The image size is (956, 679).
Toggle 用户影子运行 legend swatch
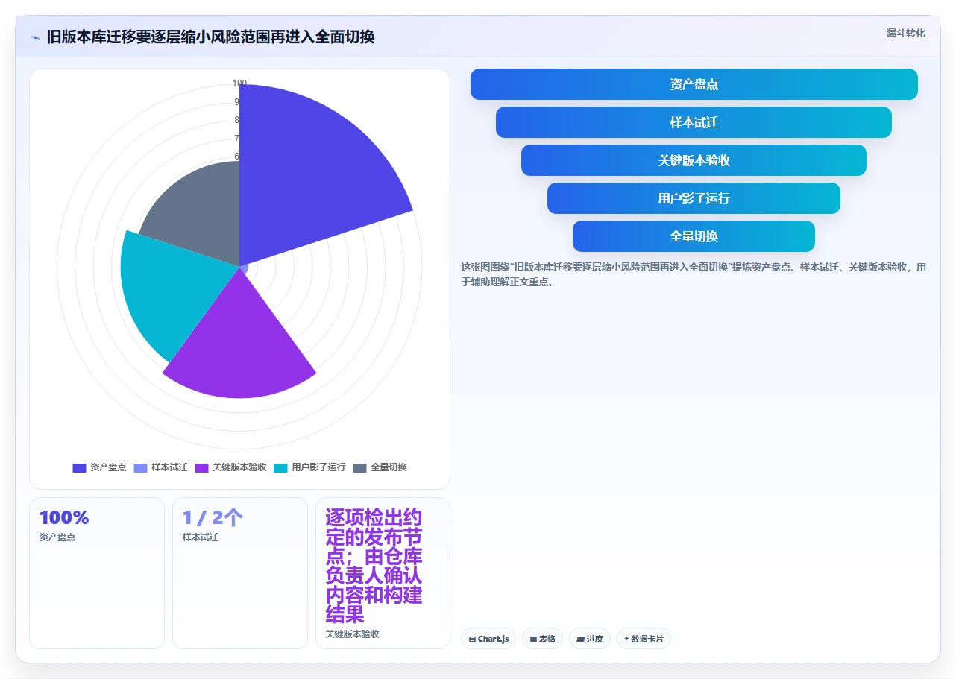[x=280, y=467]
